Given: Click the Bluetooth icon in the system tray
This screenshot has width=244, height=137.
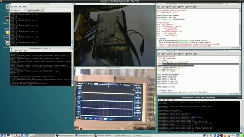Looking at the screenshot, I should coord(215,135).
